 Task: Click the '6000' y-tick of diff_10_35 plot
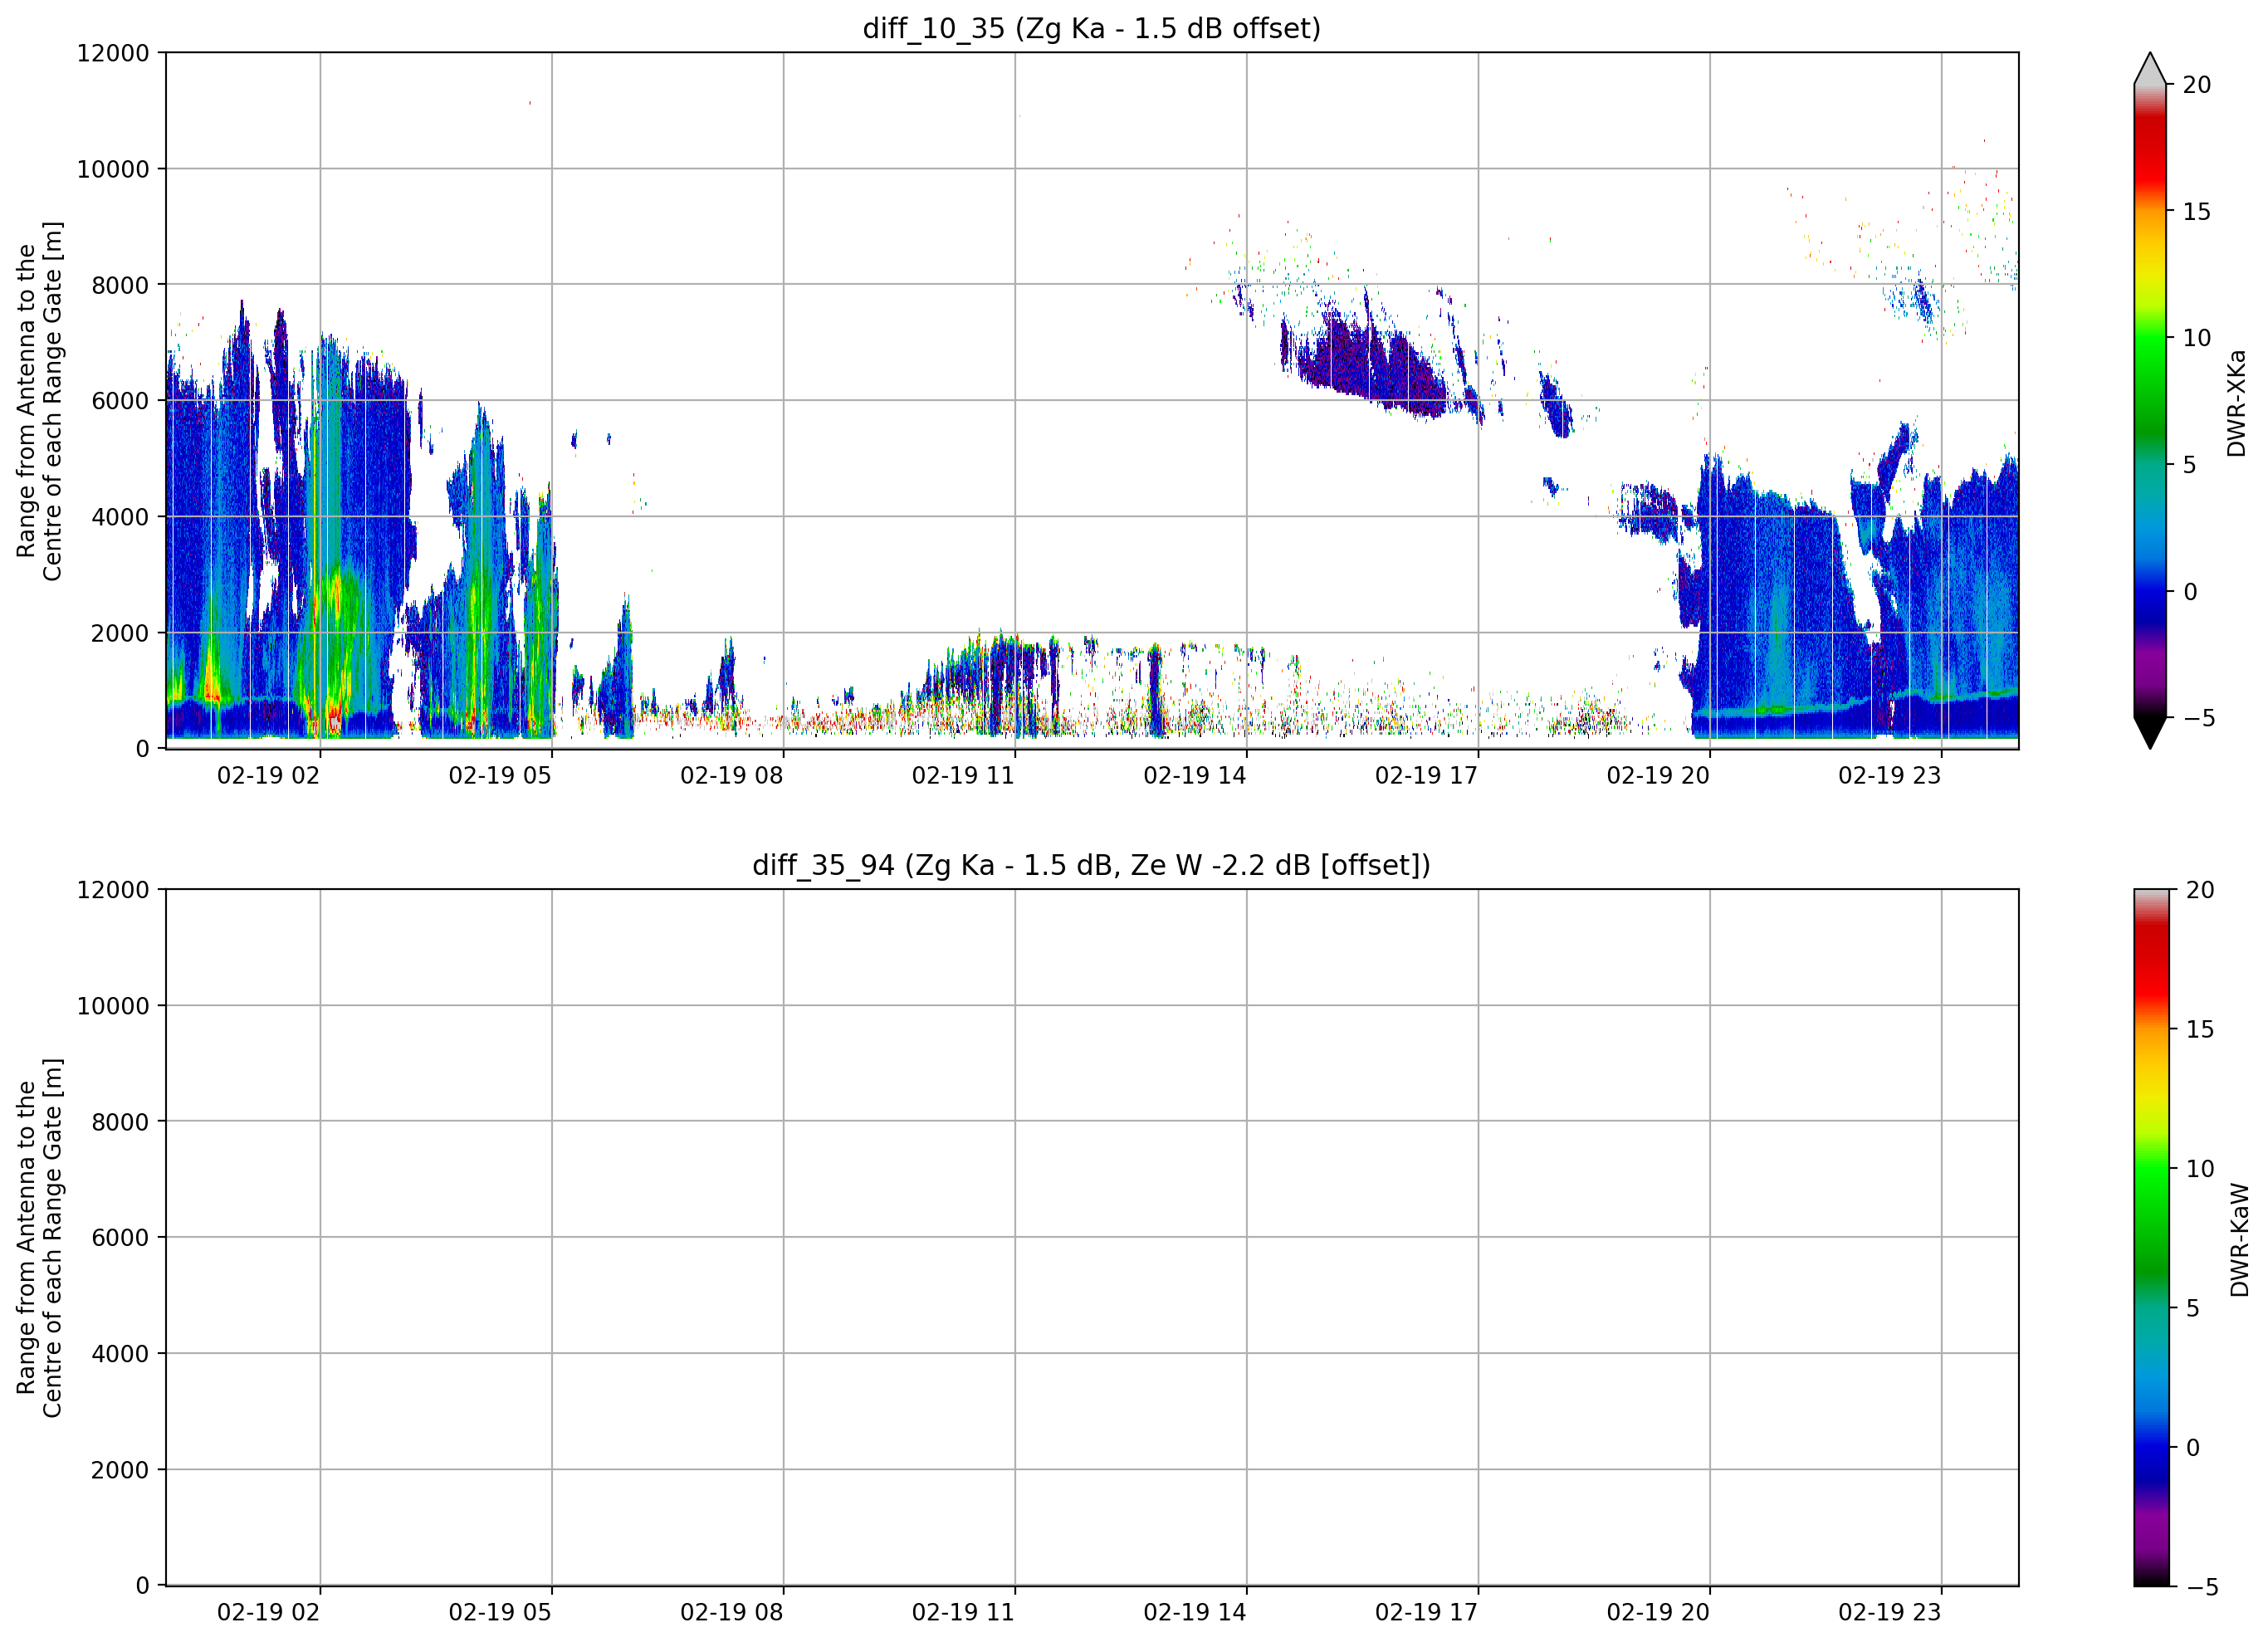pyautogui.click(x=120, y=401)
